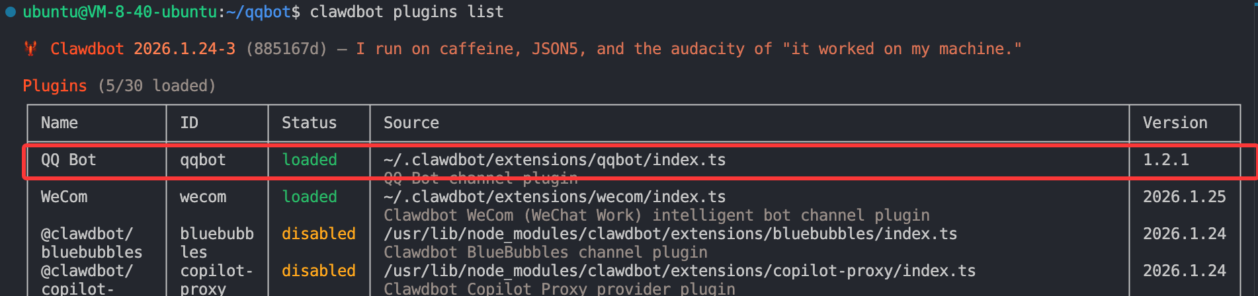Click the Version column header
Viewport: 1258px width, 296px height.
(x=1175, y=123)
